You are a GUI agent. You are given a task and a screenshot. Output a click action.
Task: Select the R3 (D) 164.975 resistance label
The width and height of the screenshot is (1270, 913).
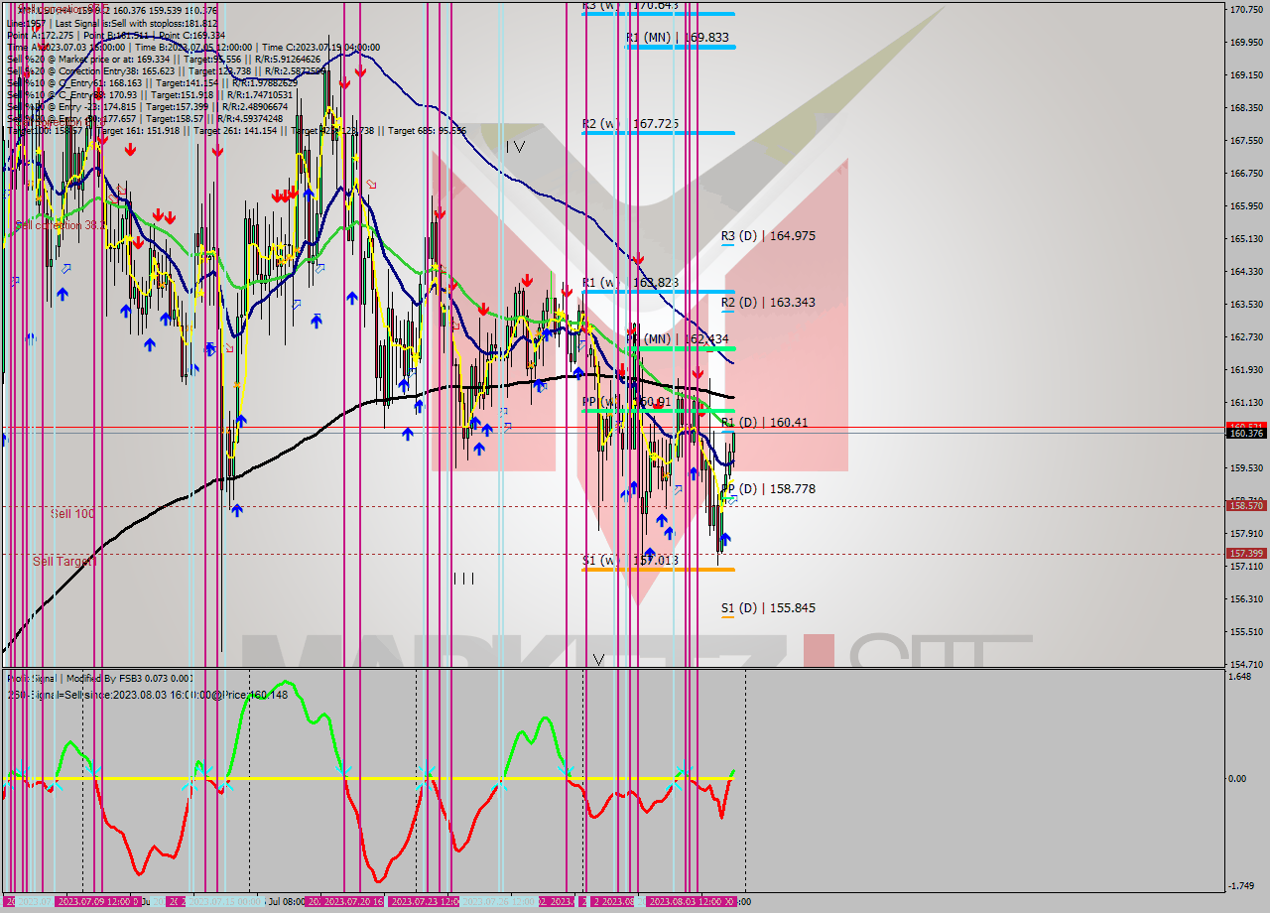[x=768, y=236]
